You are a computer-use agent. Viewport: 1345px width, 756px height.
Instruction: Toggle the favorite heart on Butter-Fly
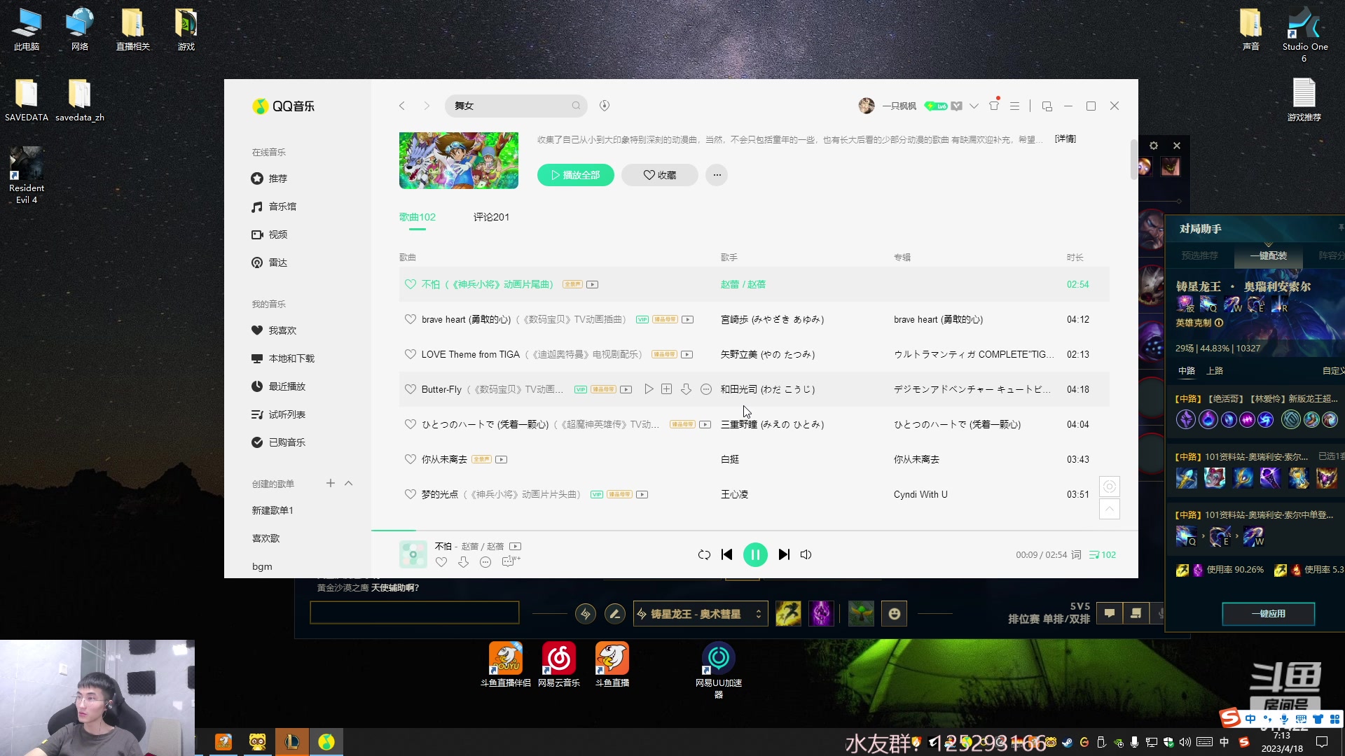click(x=411, y=389)
